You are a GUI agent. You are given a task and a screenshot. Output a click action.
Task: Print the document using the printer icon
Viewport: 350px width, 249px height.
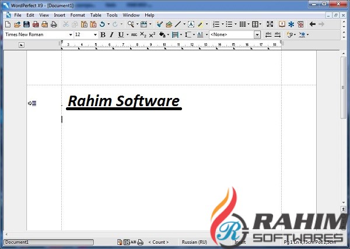pyautogui.click(x=54, y=24)
